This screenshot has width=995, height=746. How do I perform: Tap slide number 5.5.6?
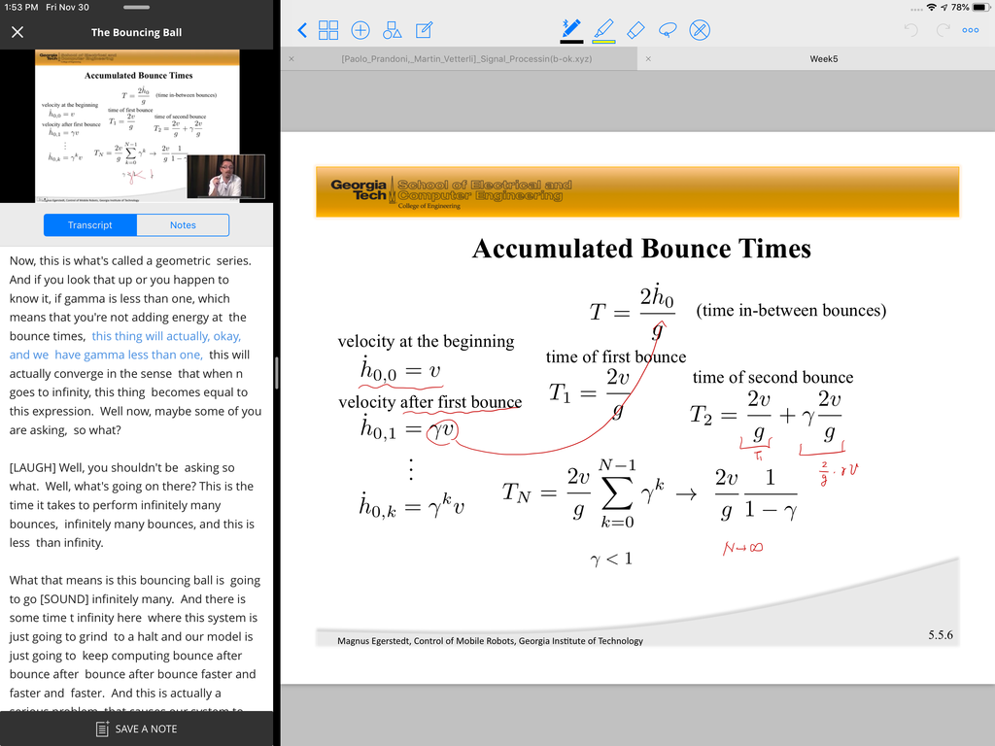click(x=941, y=635)
